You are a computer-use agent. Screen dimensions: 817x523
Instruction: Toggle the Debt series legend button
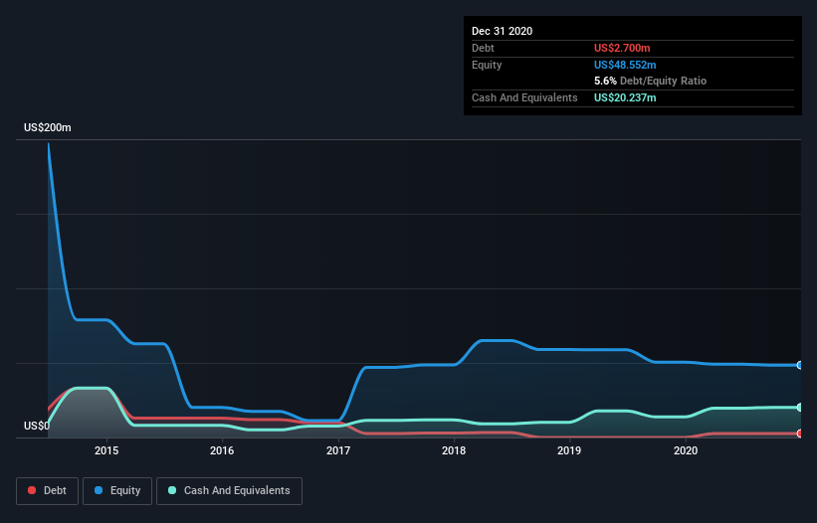pos(47,491)
